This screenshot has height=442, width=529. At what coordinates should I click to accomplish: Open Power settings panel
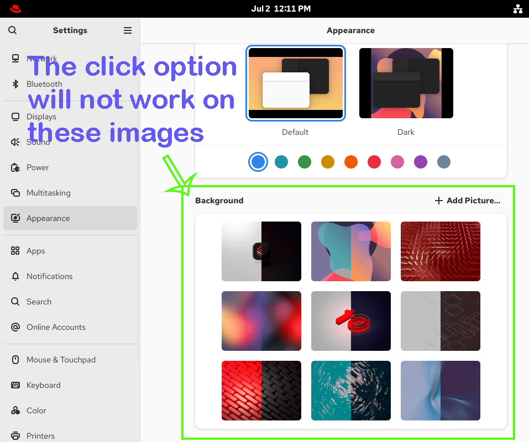click(70, 167)
